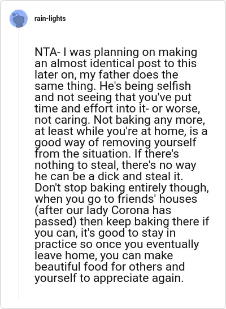Click the last line "yourself to appreciate again."
This screenshot has width=226, height=309.
[109, 278]
